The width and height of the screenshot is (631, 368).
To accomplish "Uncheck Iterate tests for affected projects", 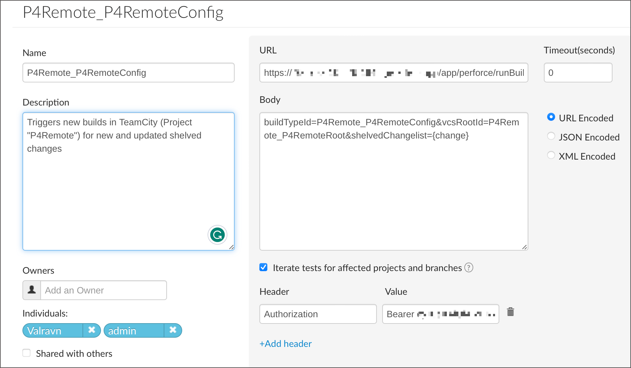I will coord(263,267).
